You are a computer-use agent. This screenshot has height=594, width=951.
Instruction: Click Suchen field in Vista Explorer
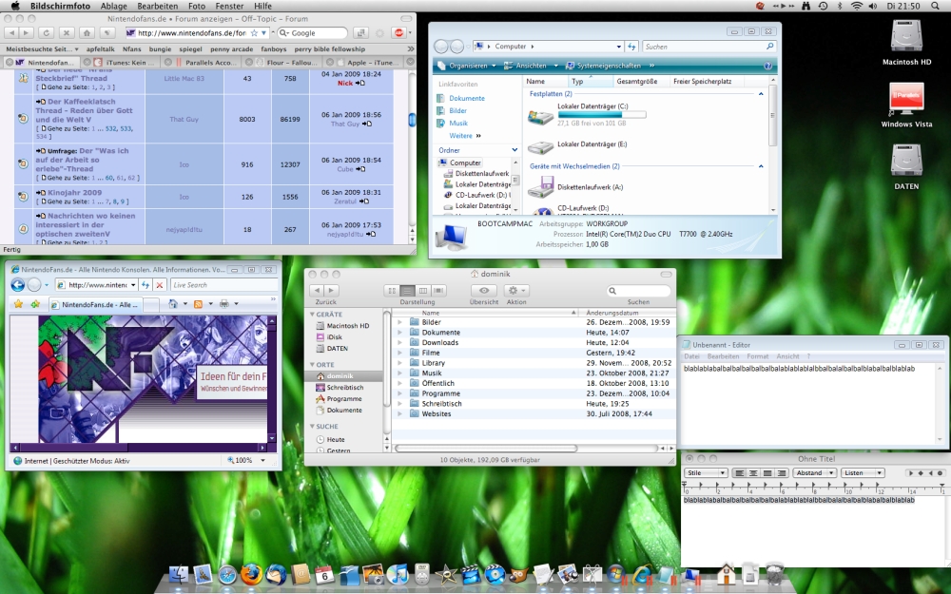tap(709, 46)
